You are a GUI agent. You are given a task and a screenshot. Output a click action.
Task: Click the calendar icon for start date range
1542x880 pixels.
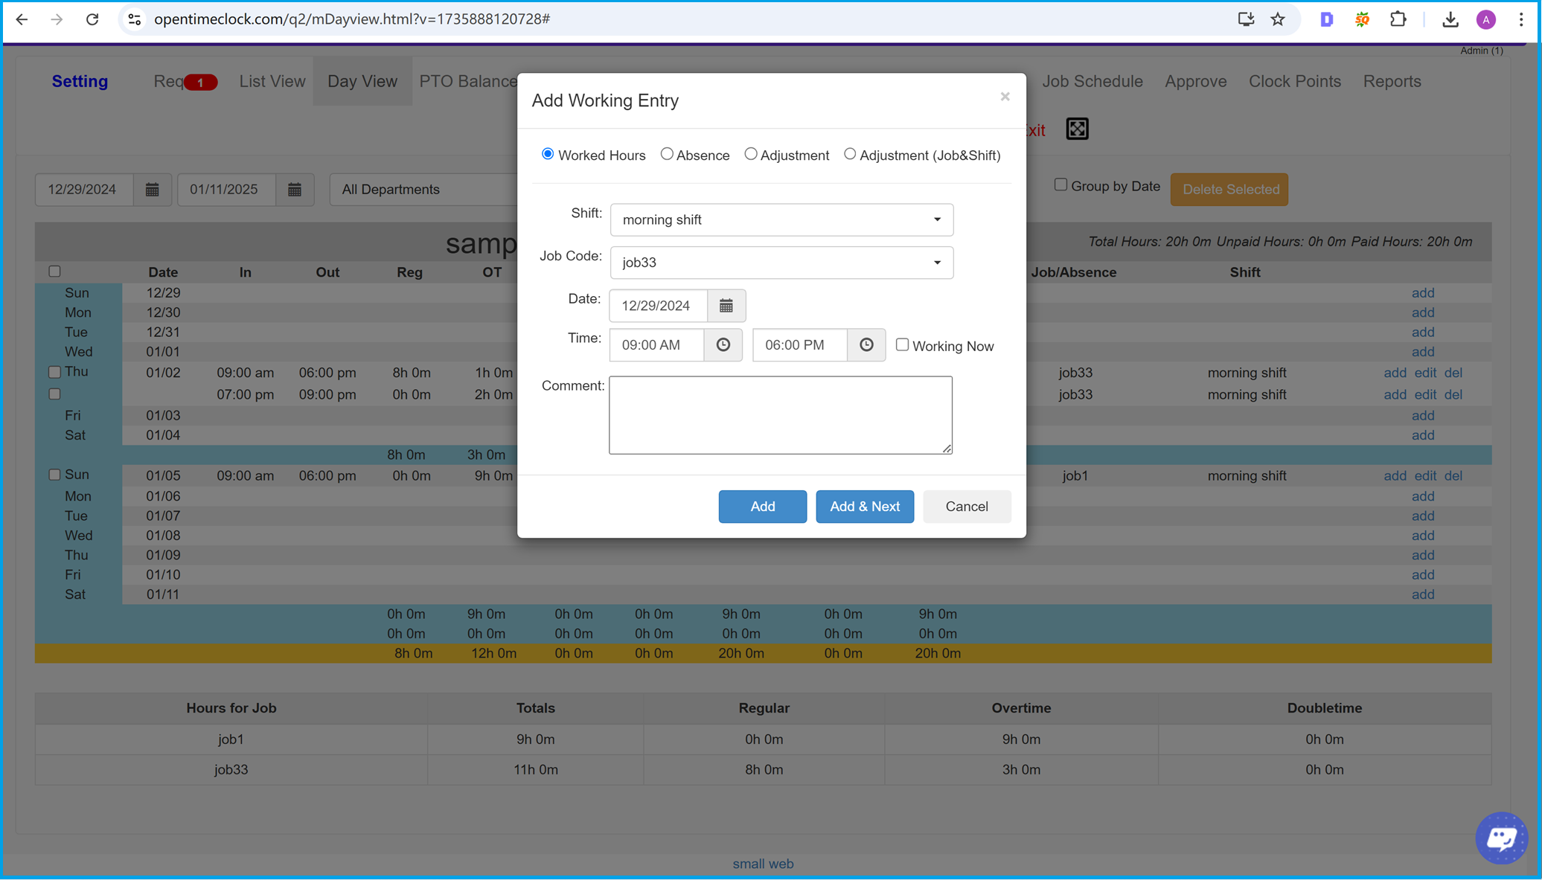click(x=153, y=190)
